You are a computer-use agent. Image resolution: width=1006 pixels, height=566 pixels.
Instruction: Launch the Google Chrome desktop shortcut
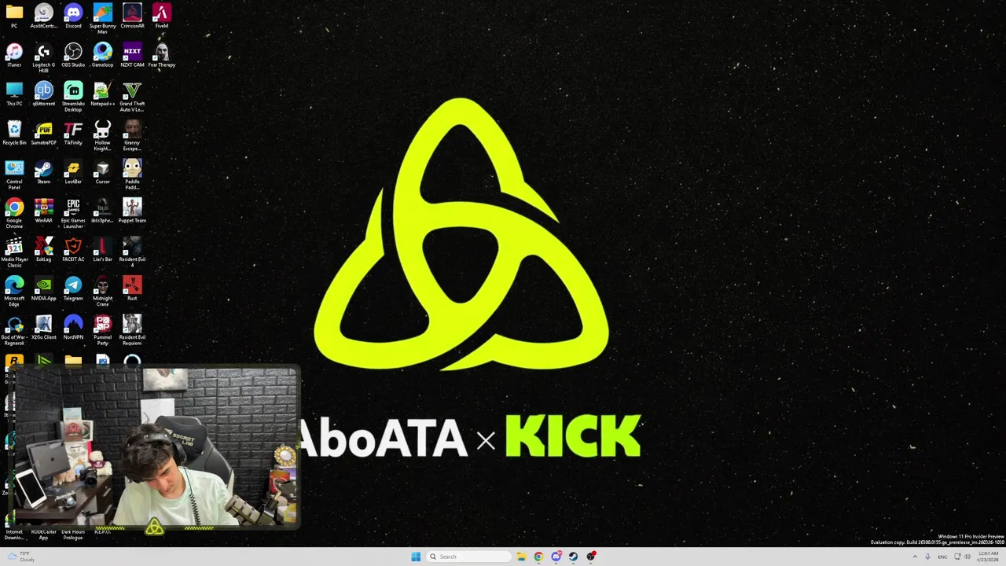pyautogui.click(x=14, y=213)
